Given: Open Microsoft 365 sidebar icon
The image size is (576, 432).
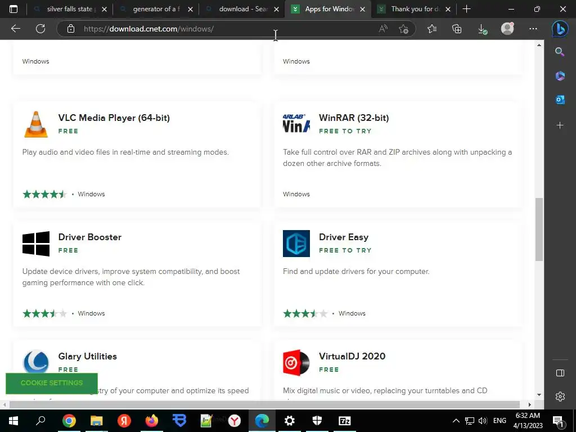Looking at the screenshot, I should [x=560, y=76].
